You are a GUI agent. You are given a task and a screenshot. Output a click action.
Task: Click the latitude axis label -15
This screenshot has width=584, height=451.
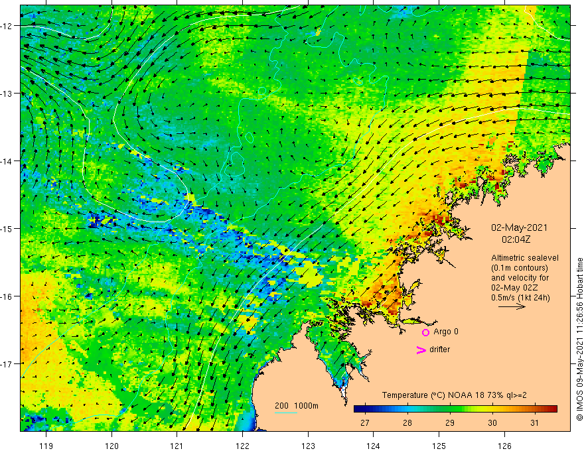(x=7, y=228)
